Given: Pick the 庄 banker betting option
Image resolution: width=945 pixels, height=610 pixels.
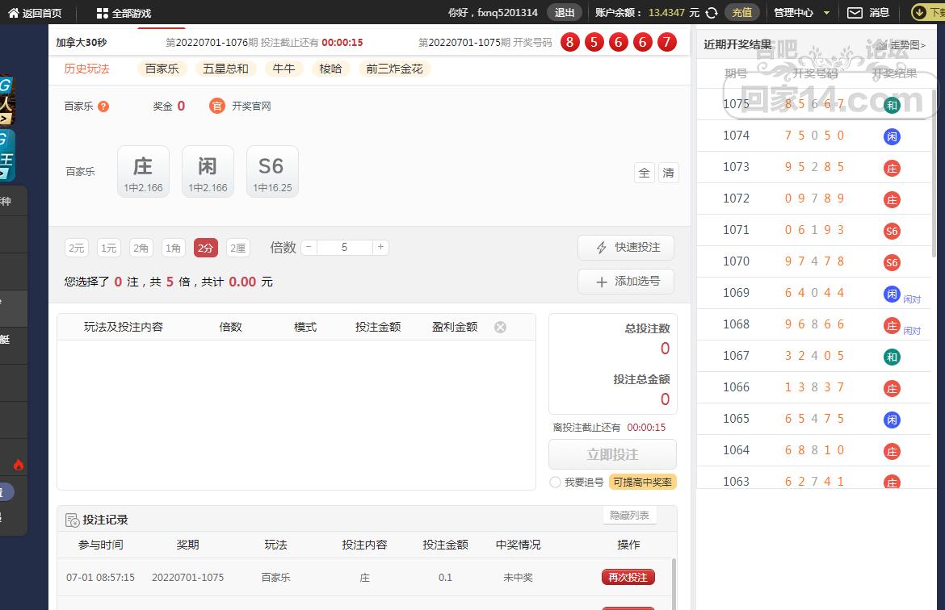Looking at the screenshot, I should pos(143,172).
